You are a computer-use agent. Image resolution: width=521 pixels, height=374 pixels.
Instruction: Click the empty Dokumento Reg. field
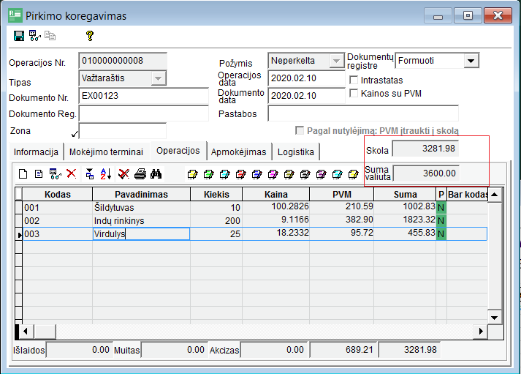click(143, 113)
